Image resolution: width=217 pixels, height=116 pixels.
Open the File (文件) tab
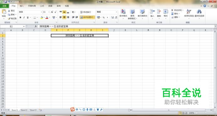coord(4,6)
